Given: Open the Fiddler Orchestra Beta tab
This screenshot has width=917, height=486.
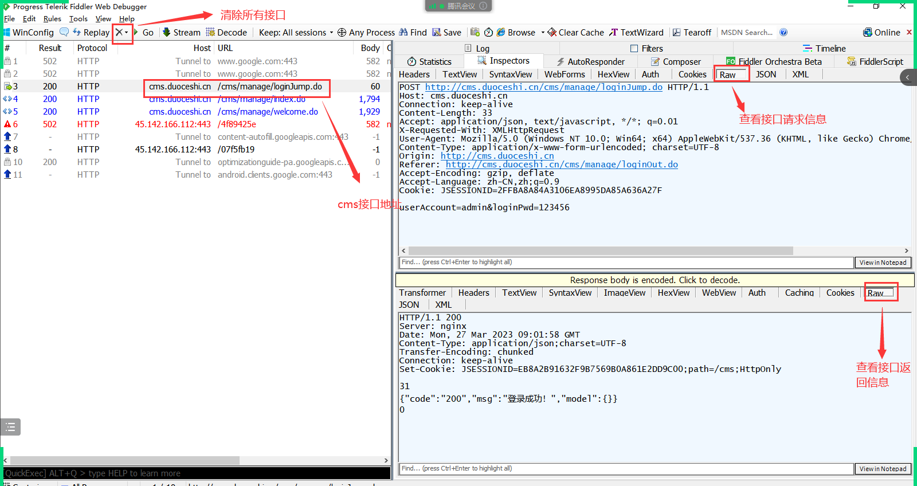Looking at the screenshot, I should 774,61.
